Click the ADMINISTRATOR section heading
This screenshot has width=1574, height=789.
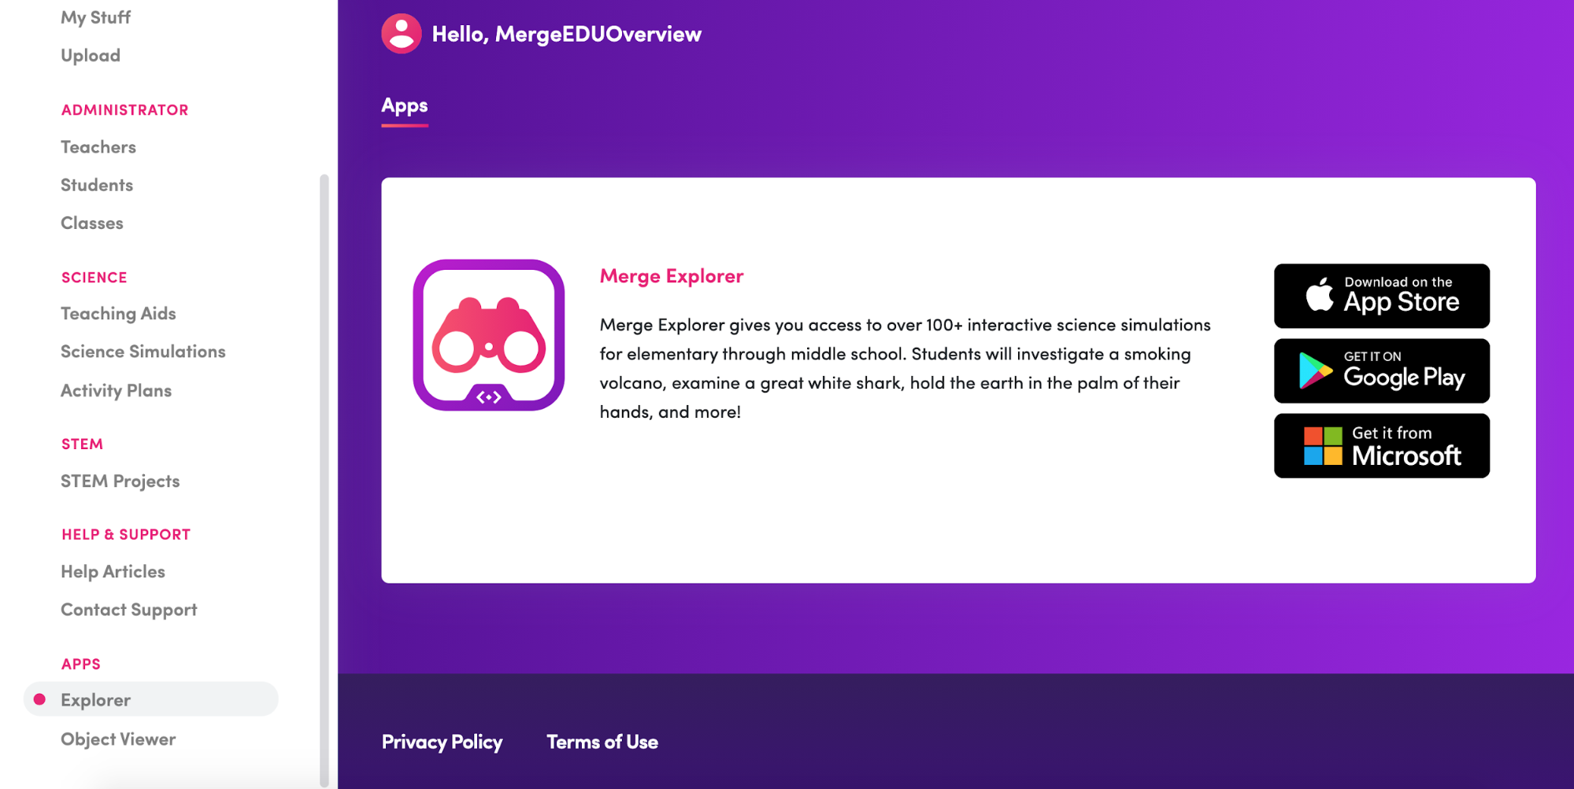coord(124,110)
